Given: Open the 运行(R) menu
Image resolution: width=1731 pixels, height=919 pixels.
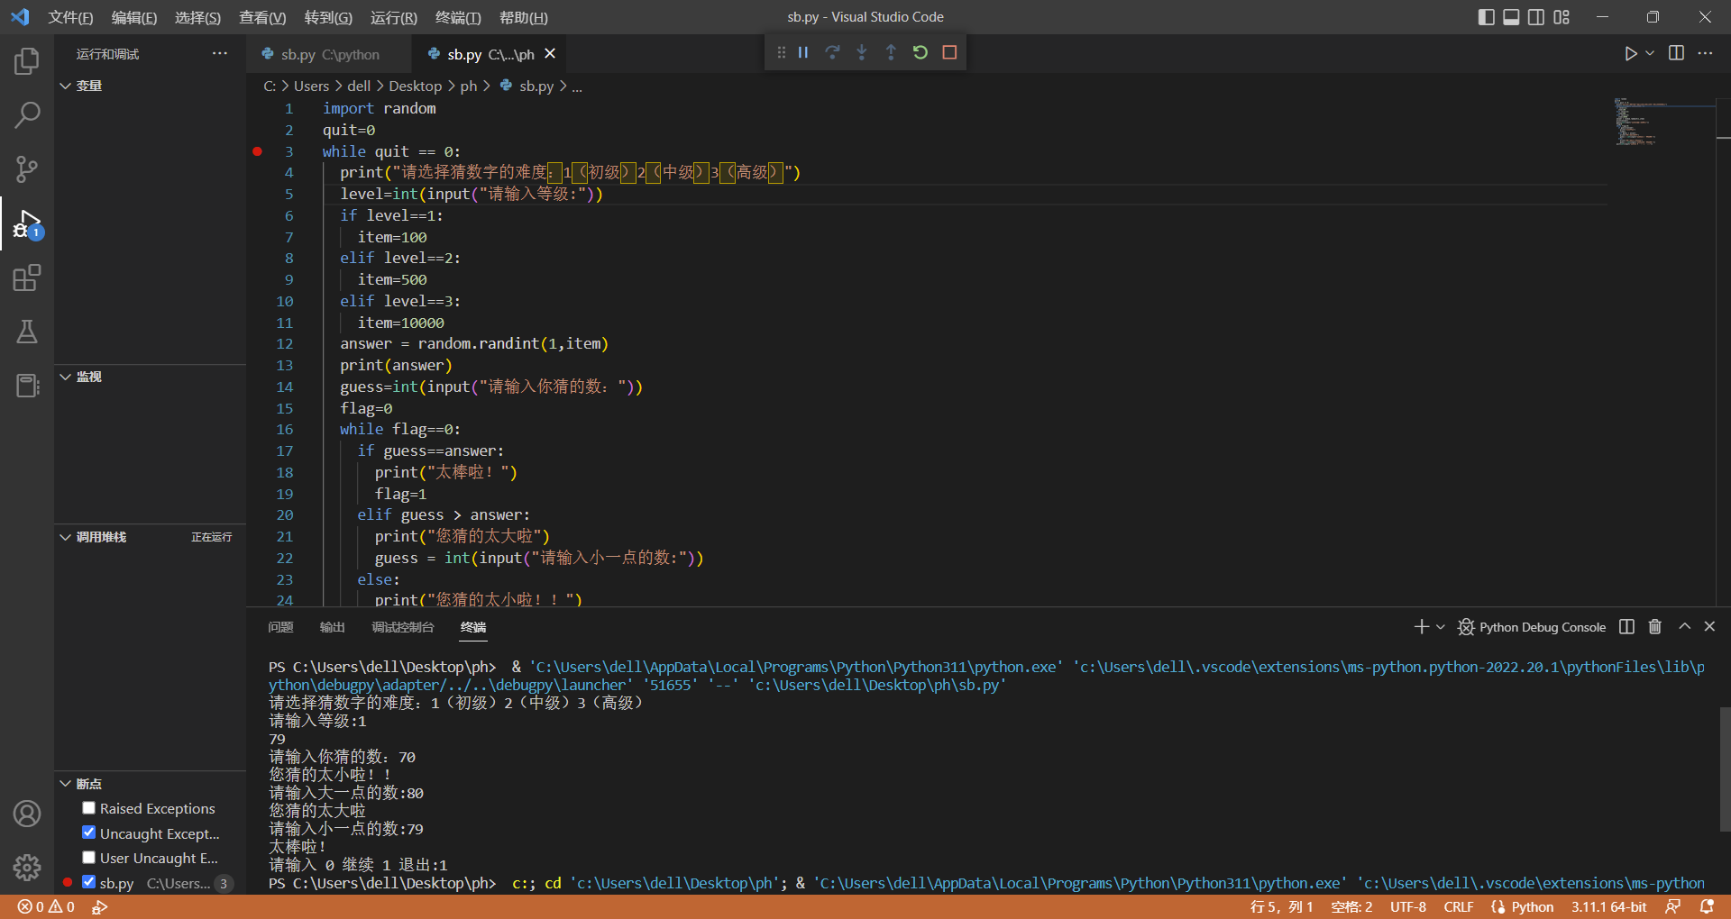Looking at the screenshot, I should (393, 17).
